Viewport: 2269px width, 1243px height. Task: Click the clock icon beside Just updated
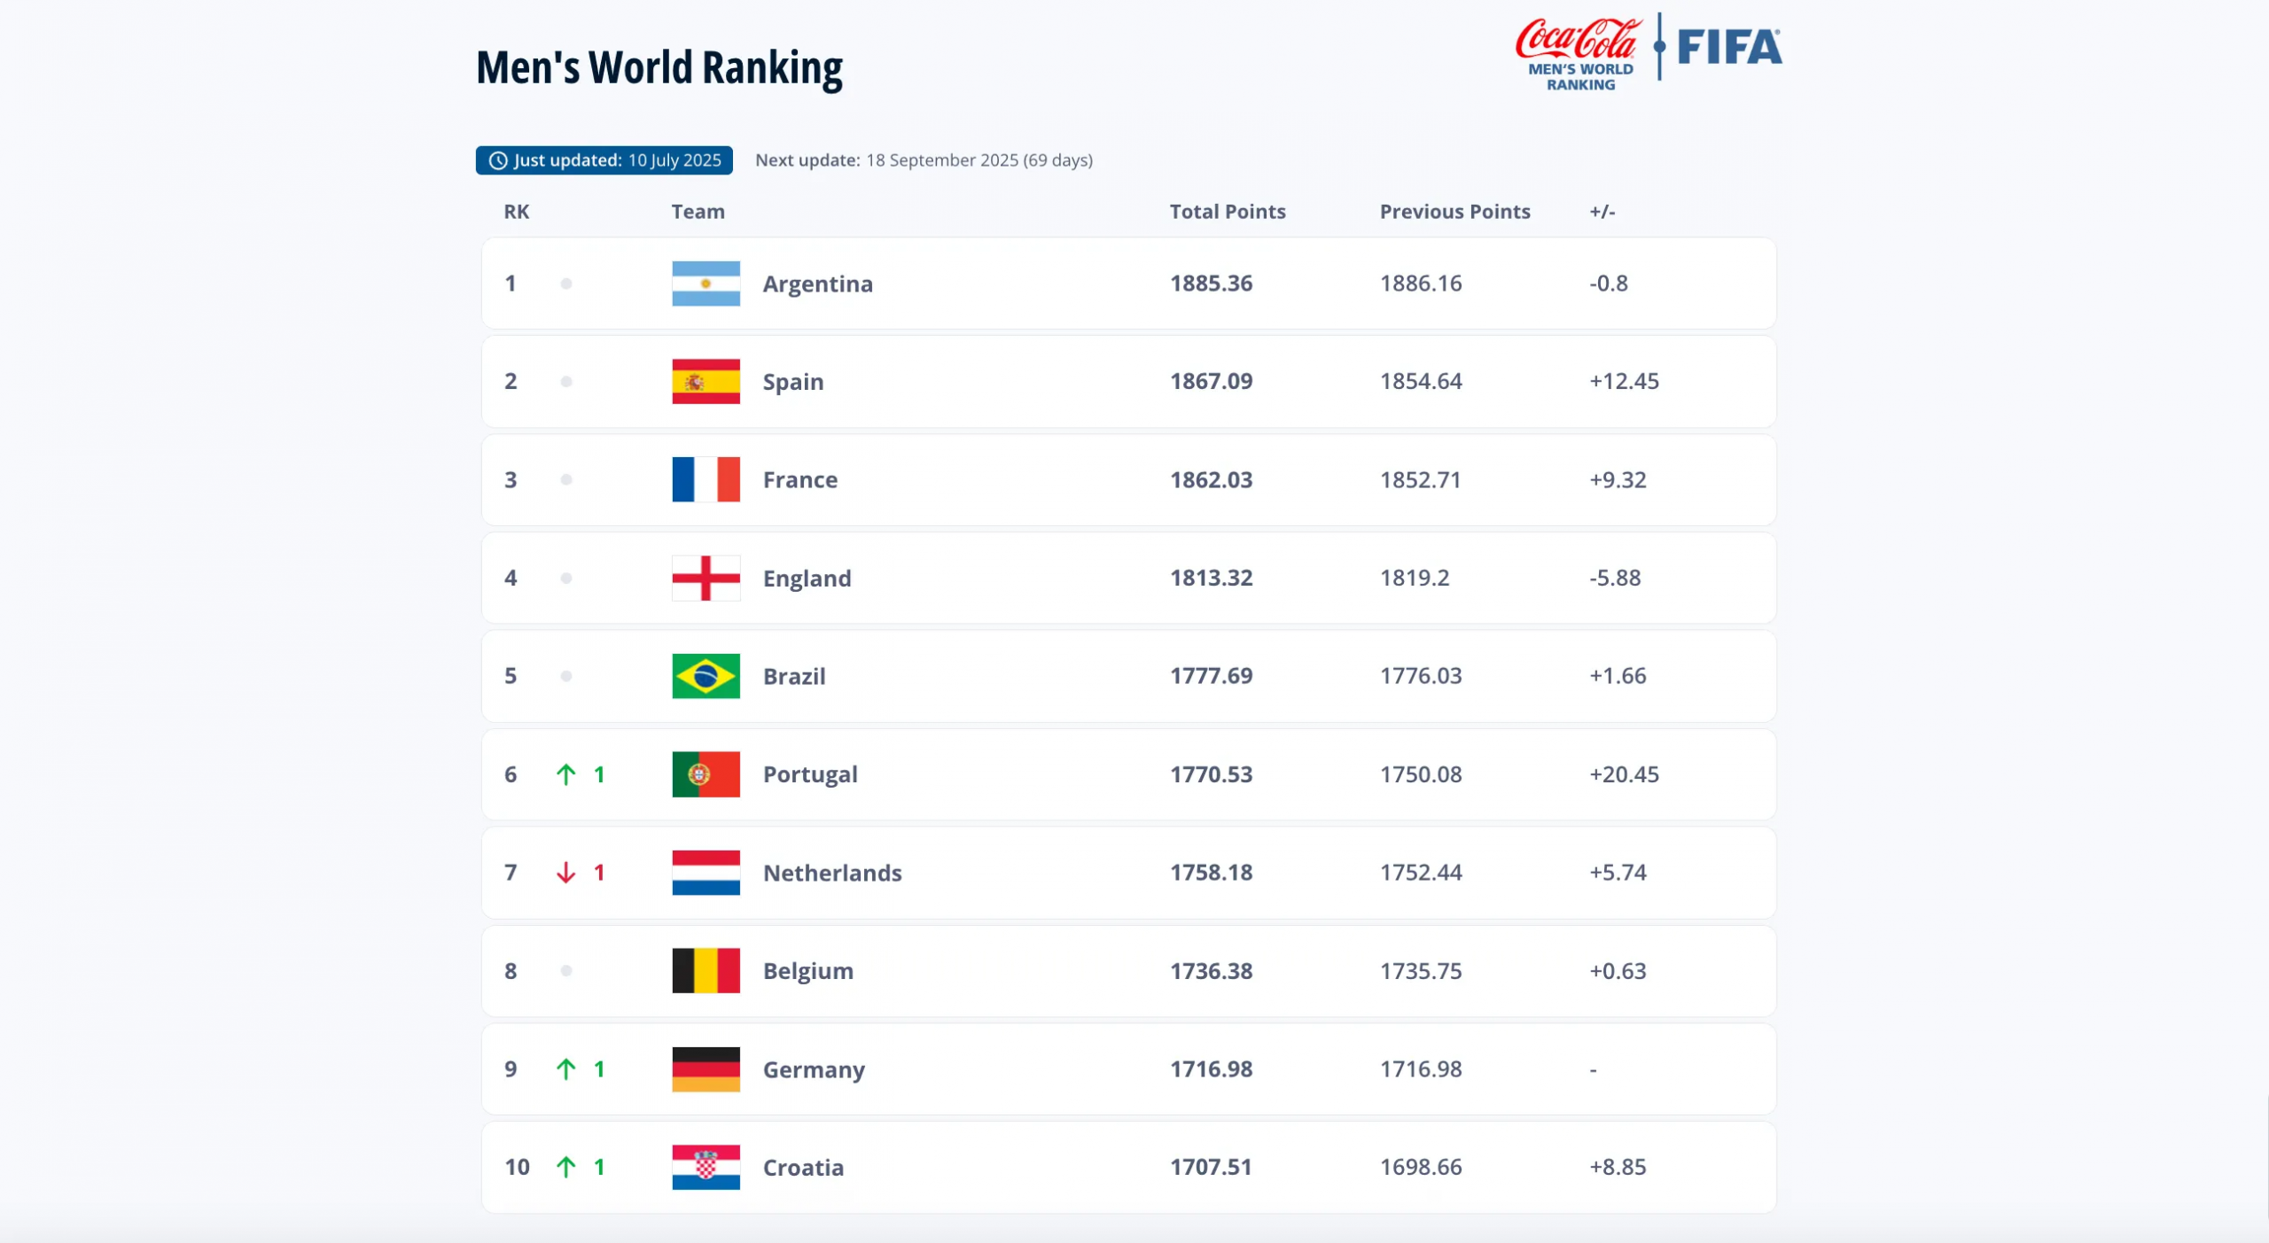click(498, 160)
